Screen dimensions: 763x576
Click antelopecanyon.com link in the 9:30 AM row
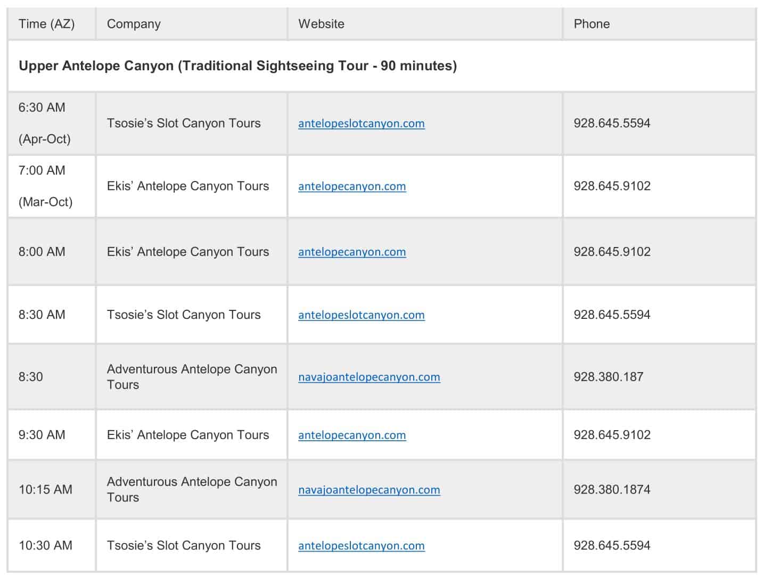pyautogui.click(x=352, y=435)
